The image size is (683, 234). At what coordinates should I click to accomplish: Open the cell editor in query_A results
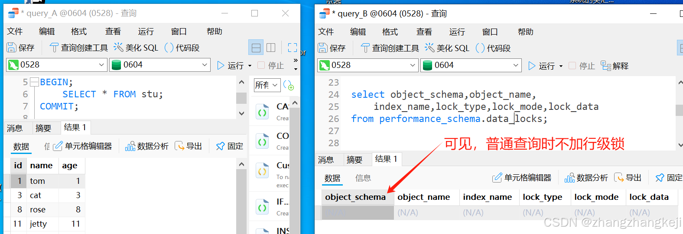pos(83,146)
